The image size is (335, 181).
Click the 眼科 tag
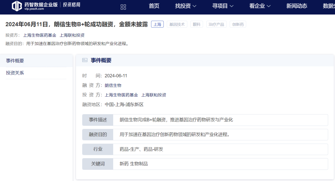(197, 24)
